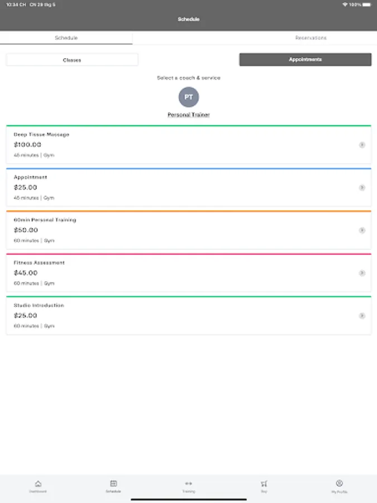The width and height of the screenshot is (377, 503).
Task: Tap the Wi-Fi status icon
Action: tap(345, 4)
